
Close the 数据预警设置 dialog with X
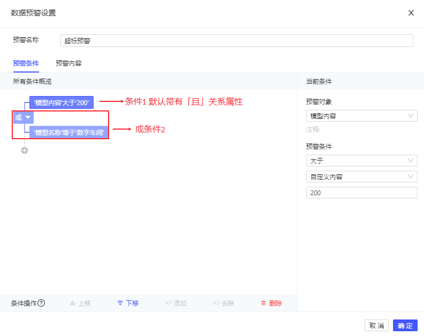(411, 13)
